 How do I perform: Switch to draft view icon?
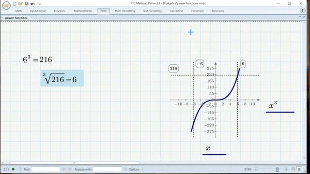pos(299,169)
